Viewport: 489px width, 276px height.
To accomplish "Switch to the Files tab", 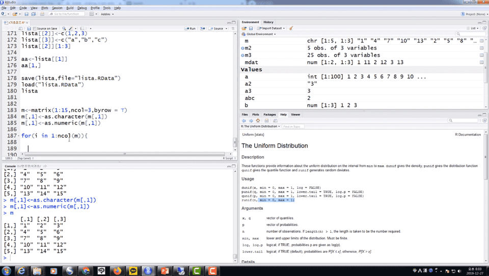I will (x=245, y=115).
